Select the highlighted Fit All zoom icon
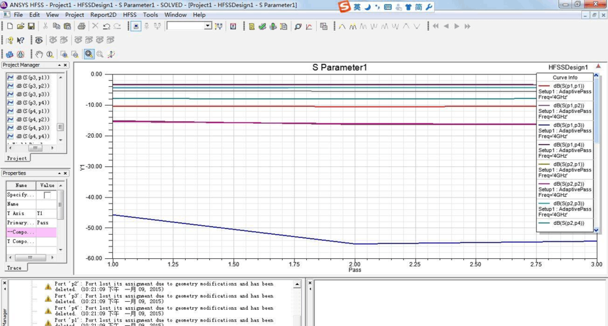The image size is (608, 326). coord(89,54)
